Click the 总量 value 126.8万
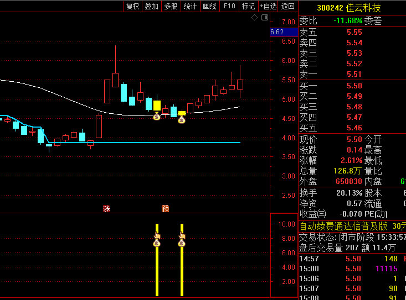The image size is (406, 300). 347,171
